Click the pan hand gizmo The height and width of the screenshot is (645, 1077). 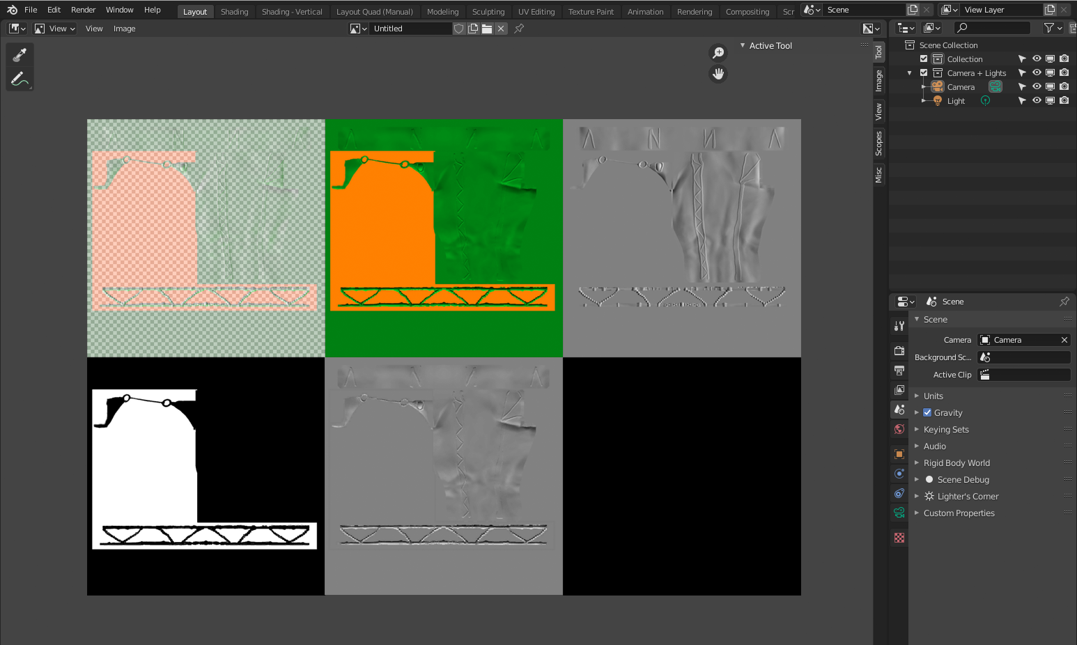coord(718,74)
